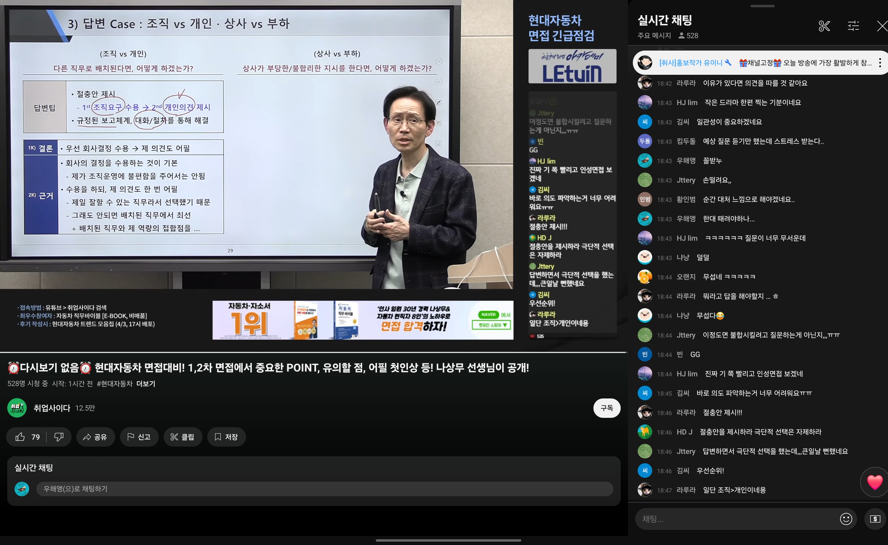Click 김씨 avatar on 일관성이 중요하겠네요 message
The image size is (888, 545).
coord(645,122)
